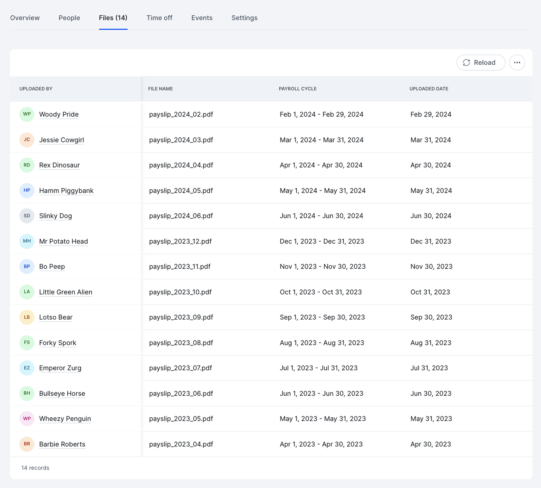This screenshot has width=541, height=488.
Task: Select the payslip_2023_10.pdf file row
Action: click(271, 292)
